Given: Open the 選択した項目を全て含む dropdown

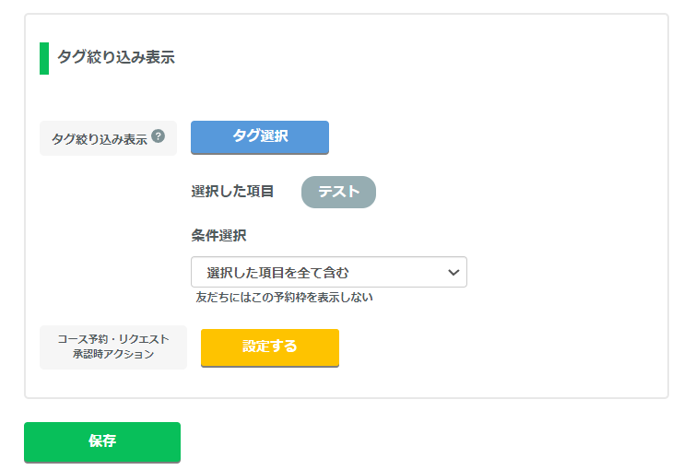Looking at the screenshot, I should [x=329, y=272].
